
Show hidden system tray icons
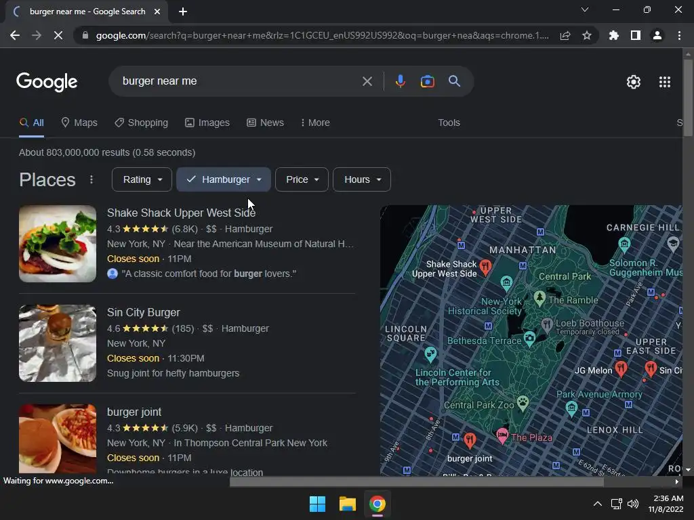point(598,504)
